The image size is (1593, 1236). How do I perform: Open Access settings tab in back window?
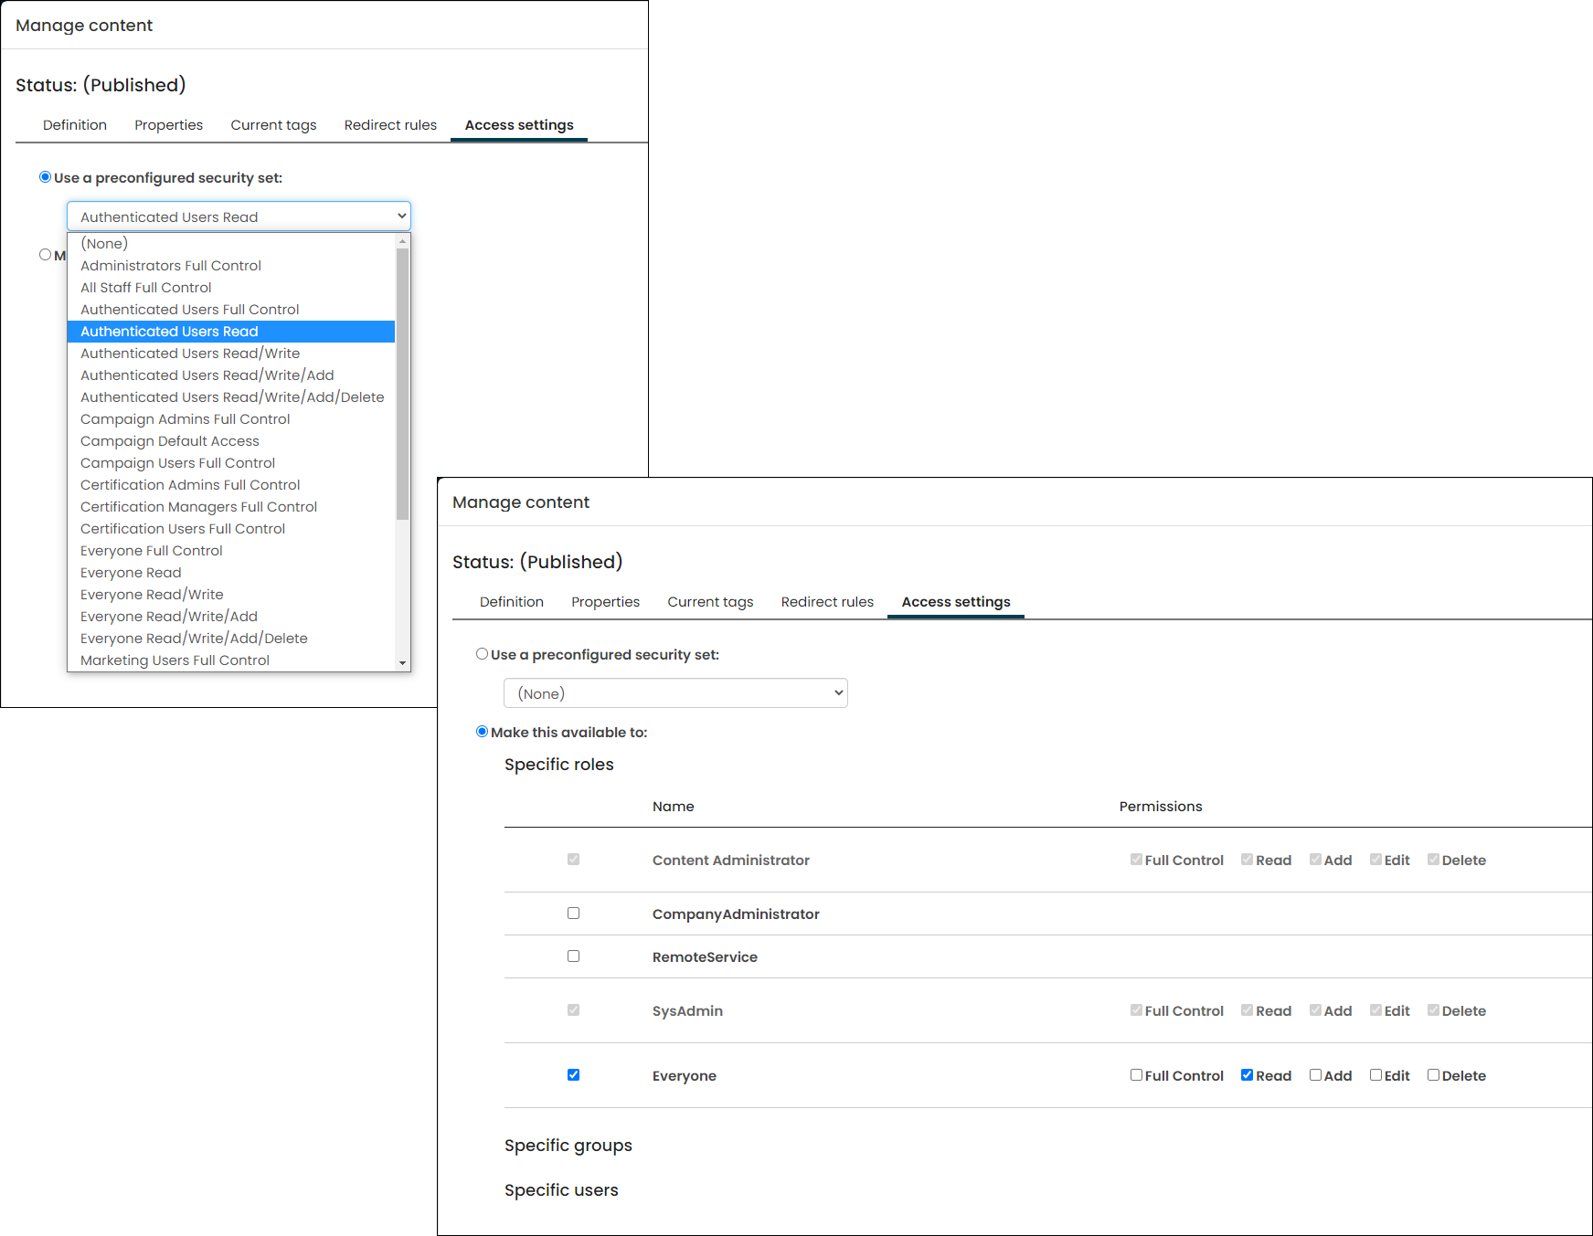click(519, 125)
